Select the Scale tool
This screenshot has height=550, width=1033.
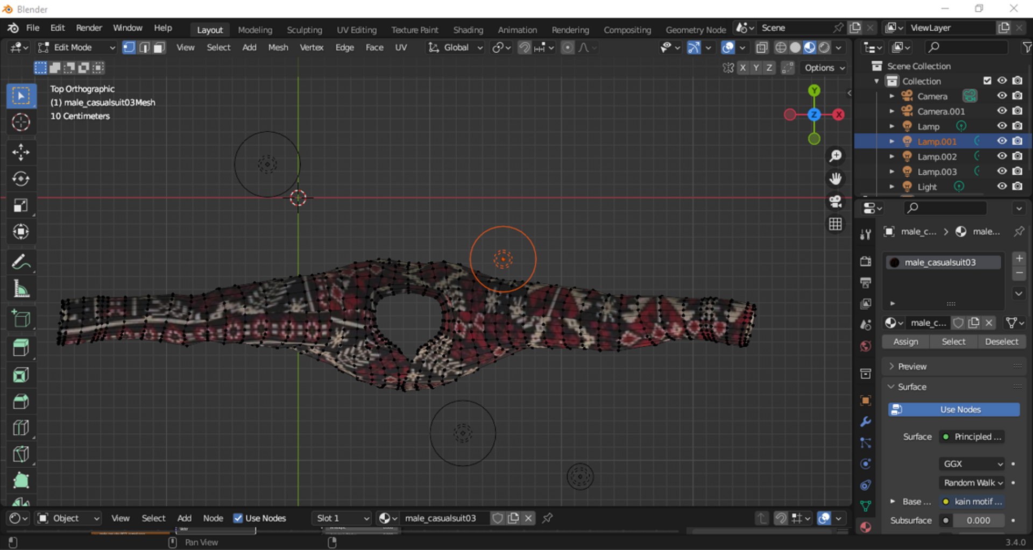click(20, 205)
